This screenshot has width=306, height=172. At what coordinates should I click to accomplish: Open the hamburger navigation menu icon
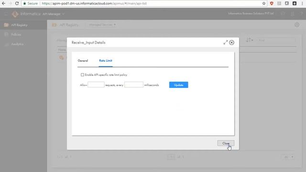[6, 14]
